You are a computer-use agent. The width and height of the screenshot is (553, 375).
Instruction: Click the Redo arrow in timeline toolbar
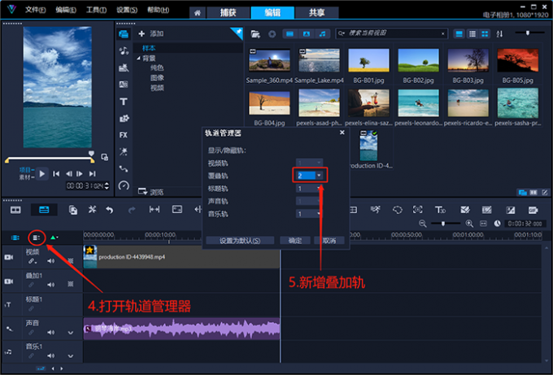132,210
